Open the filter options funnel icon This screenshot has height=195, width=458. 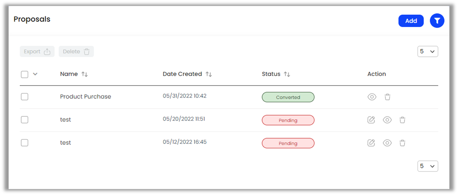point(437,21)
